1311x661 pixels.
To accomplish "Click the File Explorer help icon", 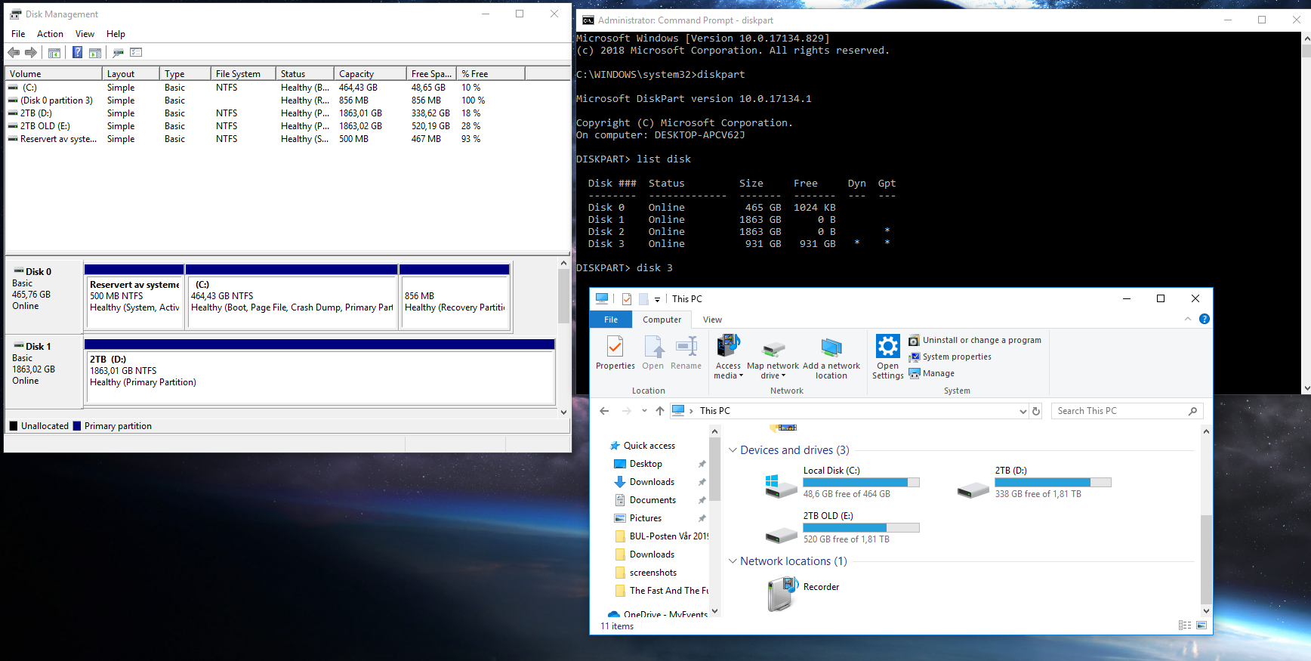I will click(1205, 319).
